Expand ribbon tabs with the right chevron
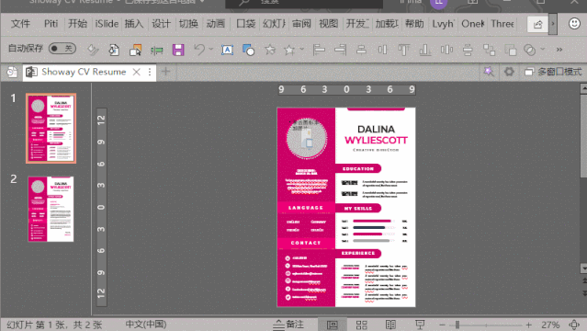This screenshot has width=587, height=331. (x=553, y=24)
